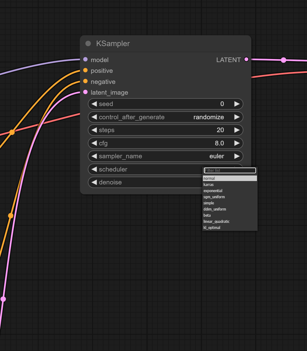Image resolution: width=307 pixels, height=351 pixels.
Task: Increase seed with right arrow
Action: coord(237,104)
